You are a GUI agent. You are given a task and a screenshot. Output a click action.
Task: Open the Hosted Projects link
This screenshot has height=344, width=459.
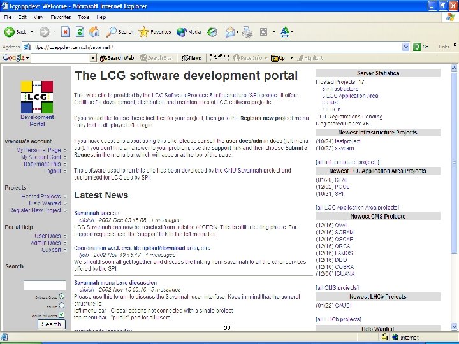point(41,196)
